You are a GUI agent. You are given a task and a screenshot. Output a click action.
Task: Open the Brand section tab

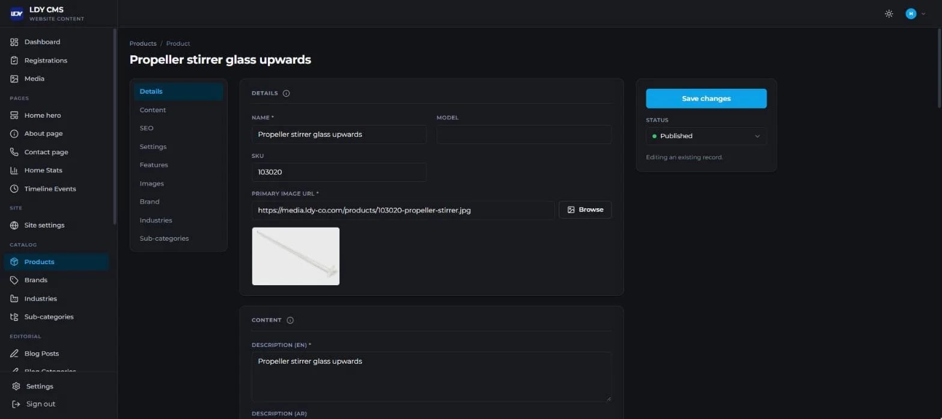[178, 202]
